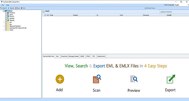Click the viewer folder icon
Image resolution: width=189 pixels, height=101 pixels.
8,30
